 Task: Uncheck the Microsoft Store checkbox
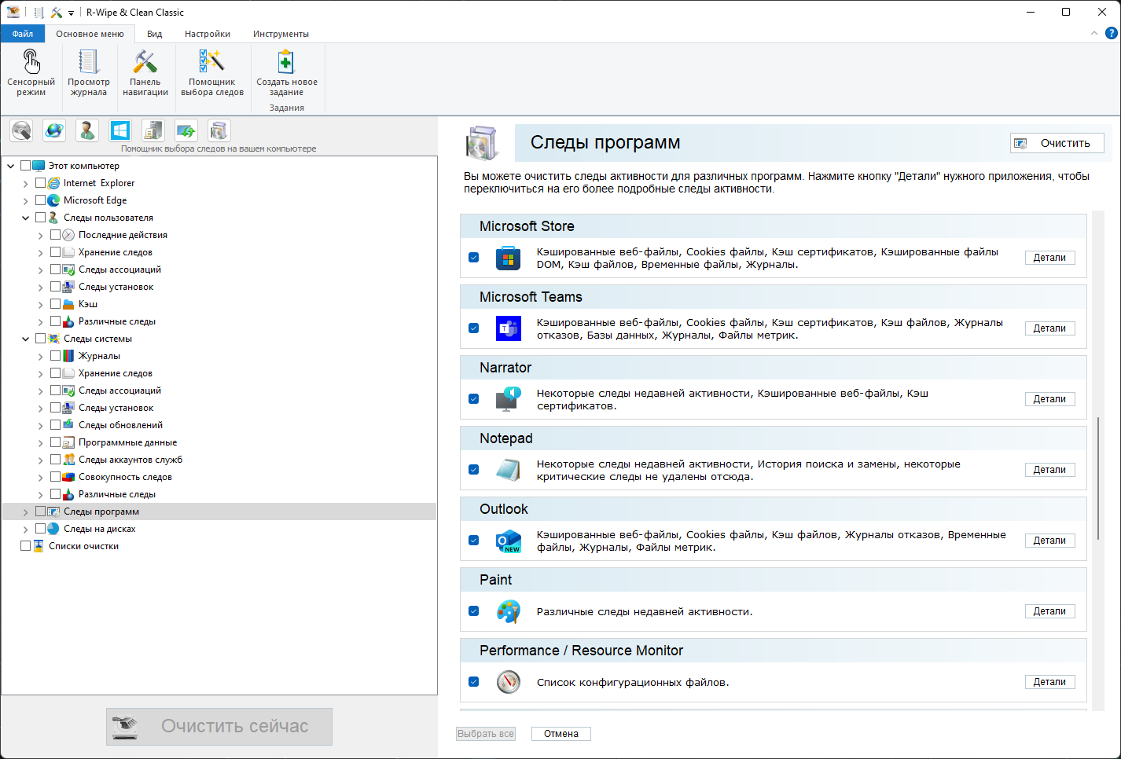pos(473,258)
